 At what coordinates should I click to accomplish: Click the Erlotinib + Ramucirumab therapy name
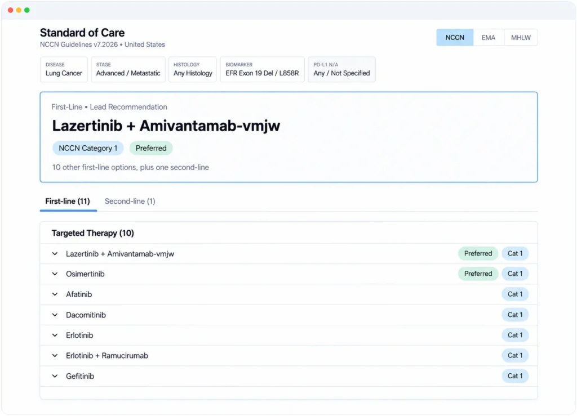107,355
